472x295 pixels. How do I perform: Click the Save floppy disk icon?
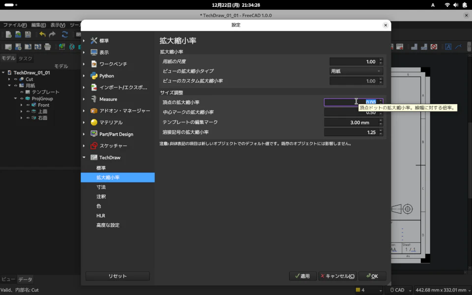(x=28, y=34)
